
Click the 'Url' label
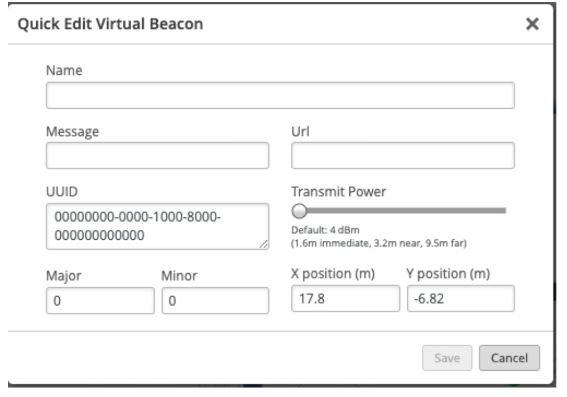300,132
